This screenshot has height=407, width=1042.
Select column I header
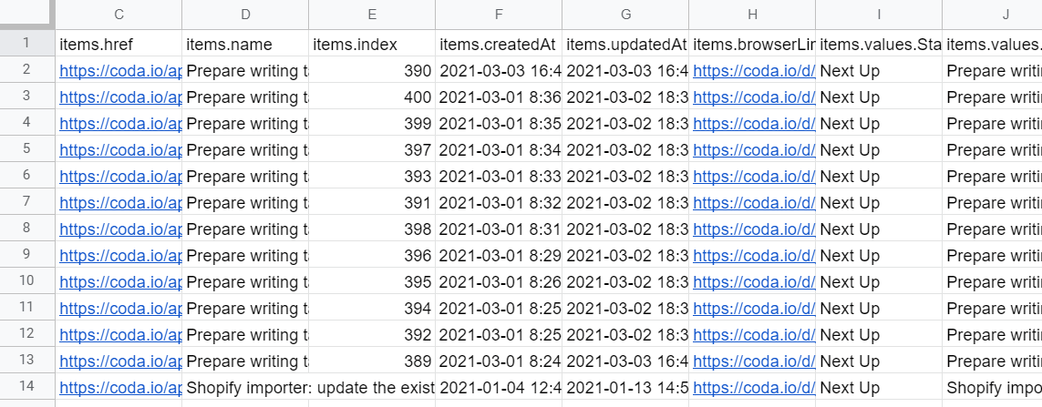pyautogui.click(x=879, y=15)
